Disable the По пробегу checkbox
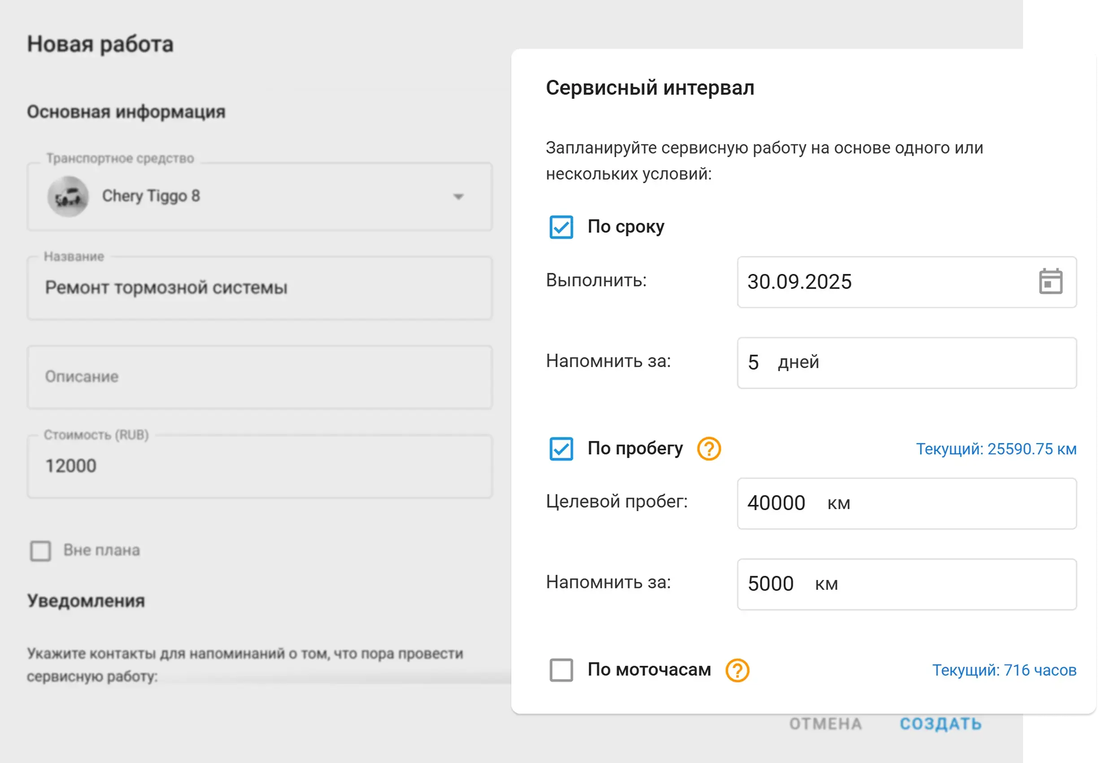Screen dimensions: 1098x763 point(561,449)
